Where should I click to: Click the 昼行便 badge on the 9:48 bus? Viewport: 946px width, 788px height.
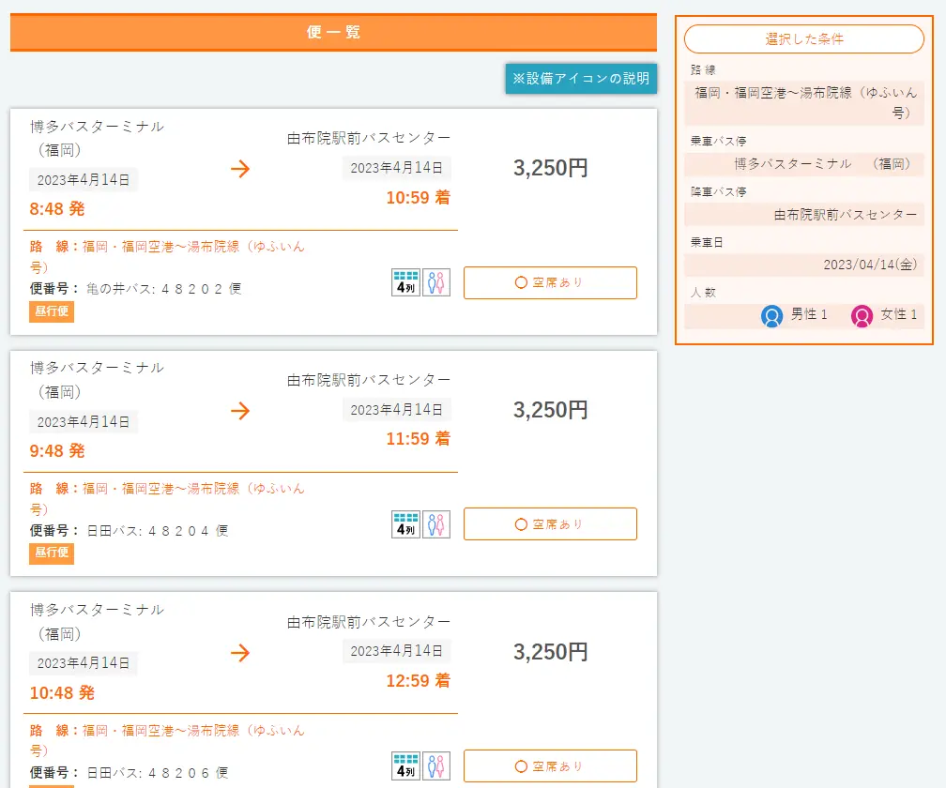(51, 553)
